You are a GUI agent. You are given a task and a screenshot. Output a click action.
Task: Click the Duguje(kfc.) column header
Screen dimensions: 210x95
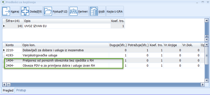coord(118,45)
